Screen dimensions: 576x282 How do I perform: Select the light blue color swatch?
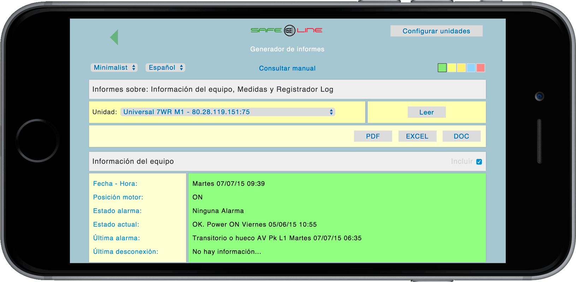tap(471, 68)
